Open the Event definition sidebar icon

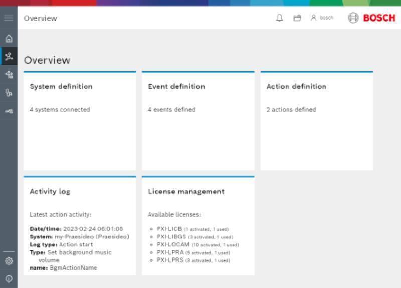pos(9,93)
